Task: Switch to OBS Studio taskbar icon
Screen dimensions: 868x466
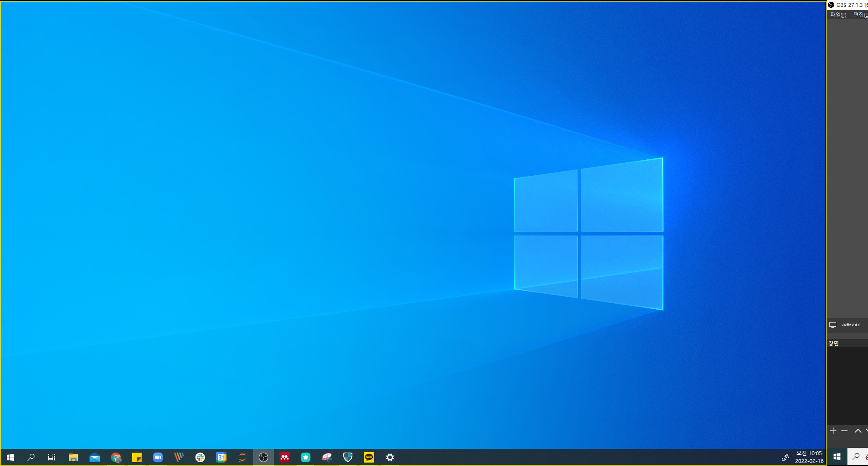Action: coord(263,457)
